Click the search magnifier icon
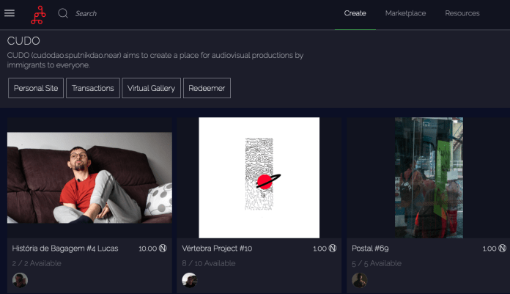This screenshot has height=294, width=510. point(63,13)
